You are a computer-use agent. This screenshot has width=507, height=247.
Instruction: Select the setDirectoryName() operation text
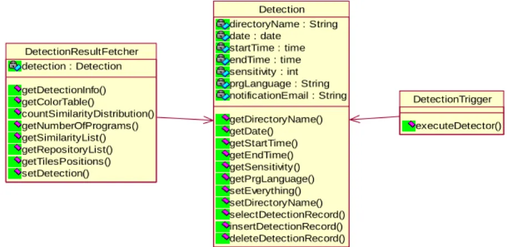(x=276, y=203)
